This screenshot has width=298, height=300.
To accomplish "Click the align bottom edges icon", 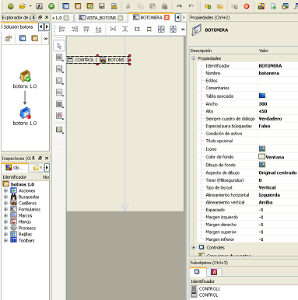I will point(98,29).
